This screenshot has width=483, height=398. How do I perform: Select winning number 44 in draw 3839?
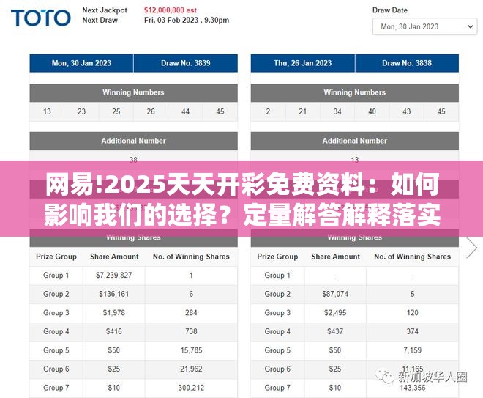[185, 111]
